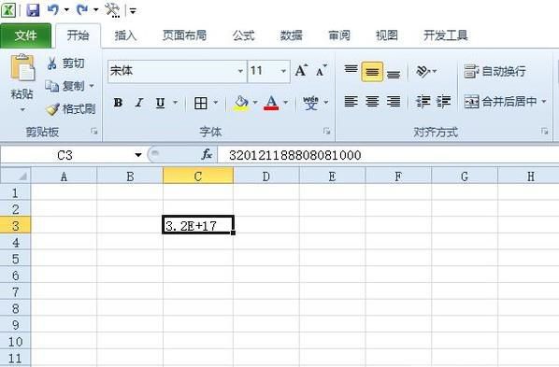The image size is (559, 367).
Task: Open the 复制 dropdown arrow
Action: pos(92,86)
